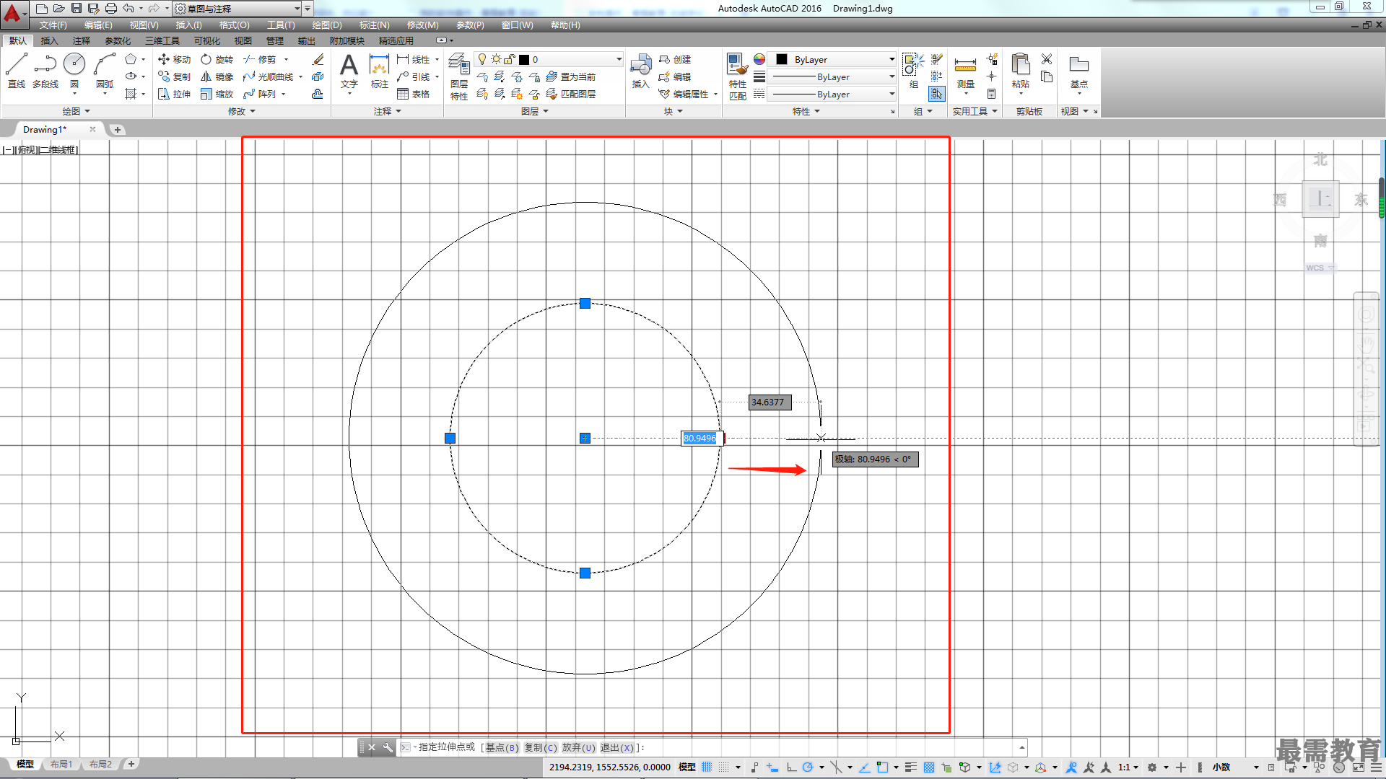This screenshot has height=779, width=1386.
Task: Expand the Draw (绘图) panel
Action: (76, 111)
